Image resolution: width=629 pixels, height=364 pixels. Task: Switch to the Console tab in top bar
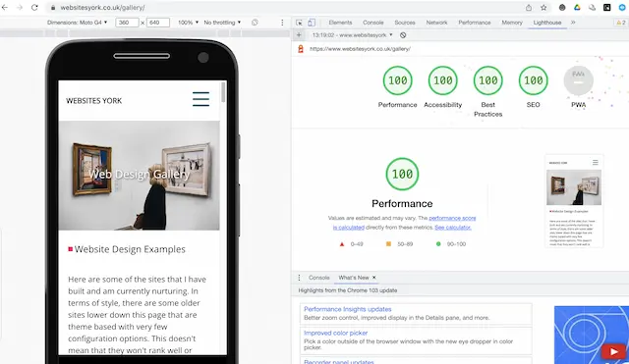(x=373, y=23)
